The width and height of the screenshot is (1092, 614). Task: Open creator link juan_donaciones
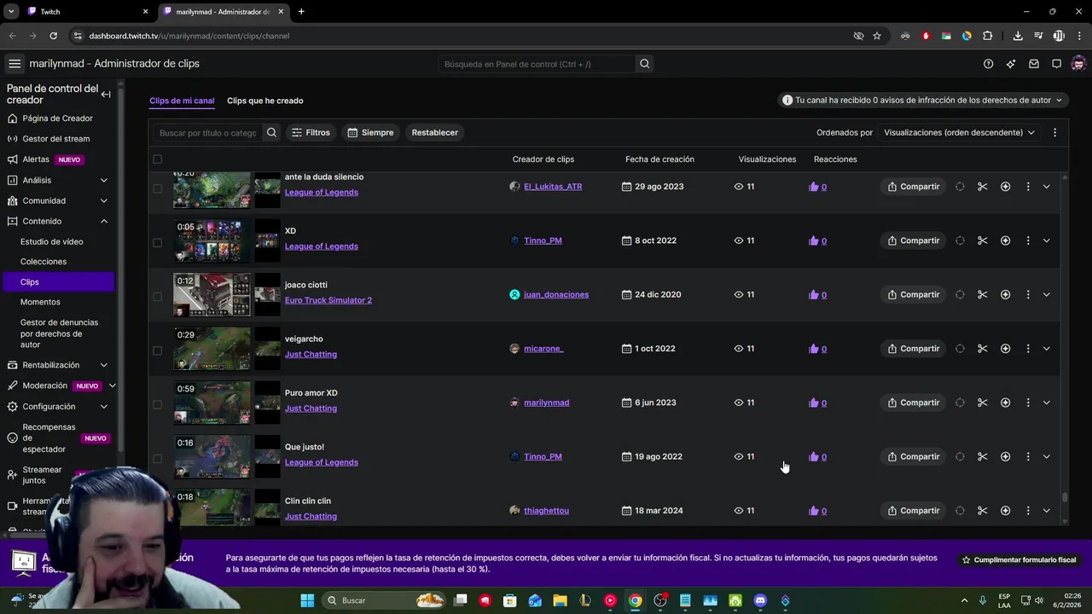click(556, 295)
